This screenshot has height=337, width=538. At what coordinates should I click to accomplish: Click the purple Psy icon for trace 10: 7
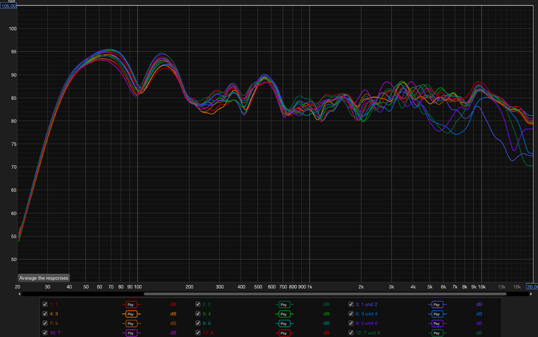(131, 333)
